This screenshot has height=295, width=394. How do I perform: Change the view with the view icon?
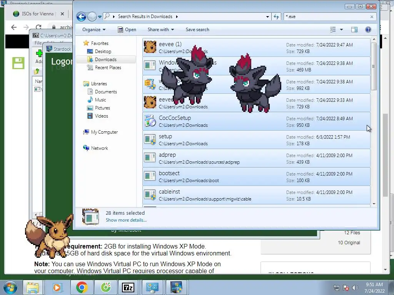[x=333, y=30]
